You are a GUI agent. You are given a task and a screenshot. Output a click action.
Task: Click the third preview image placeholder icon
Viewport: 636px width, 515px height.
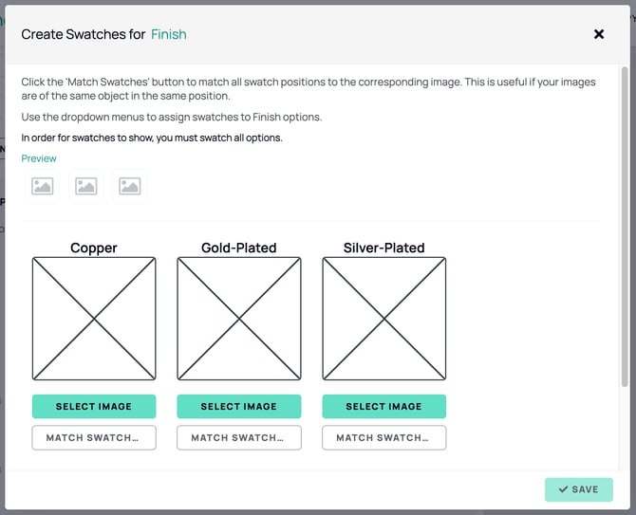pyautogui.click(x=130, y=187)
